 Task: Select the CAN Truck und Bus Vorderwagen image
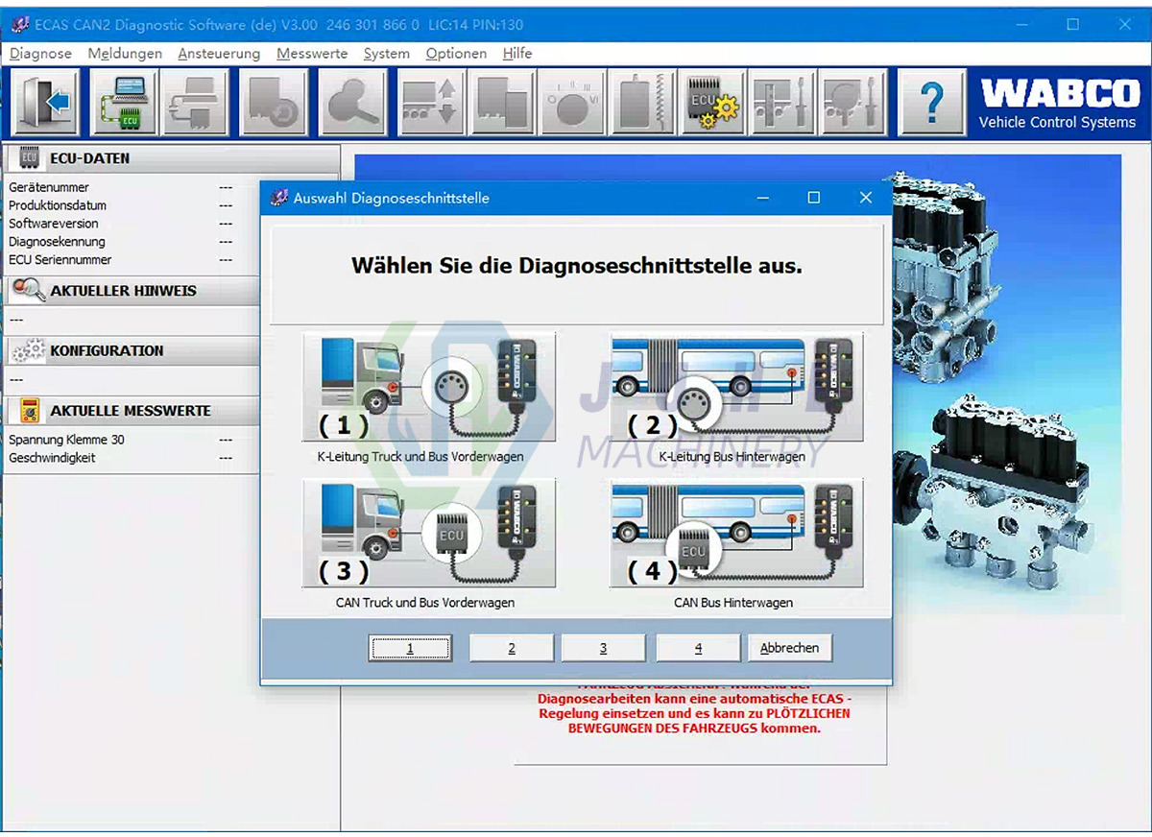point(425,534)
